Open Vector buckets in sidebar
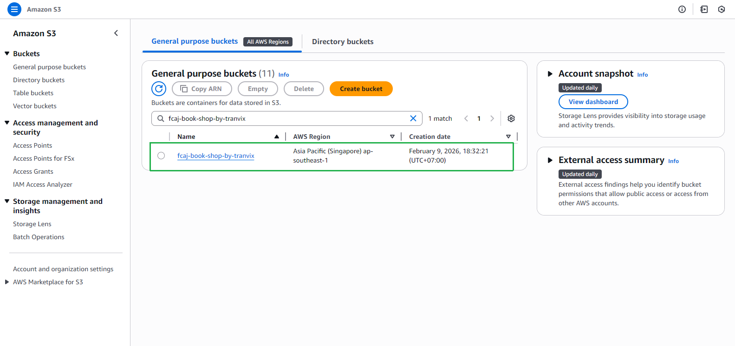 34,106
